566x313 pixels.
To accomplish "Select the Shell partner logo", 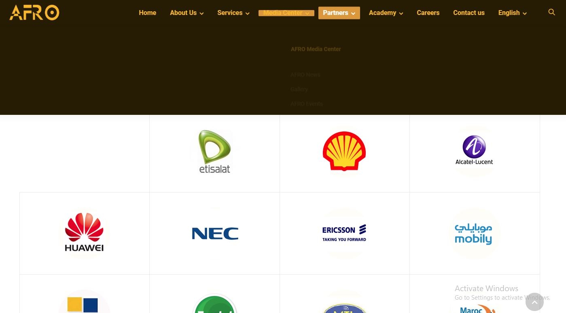I will pos(344,151).
